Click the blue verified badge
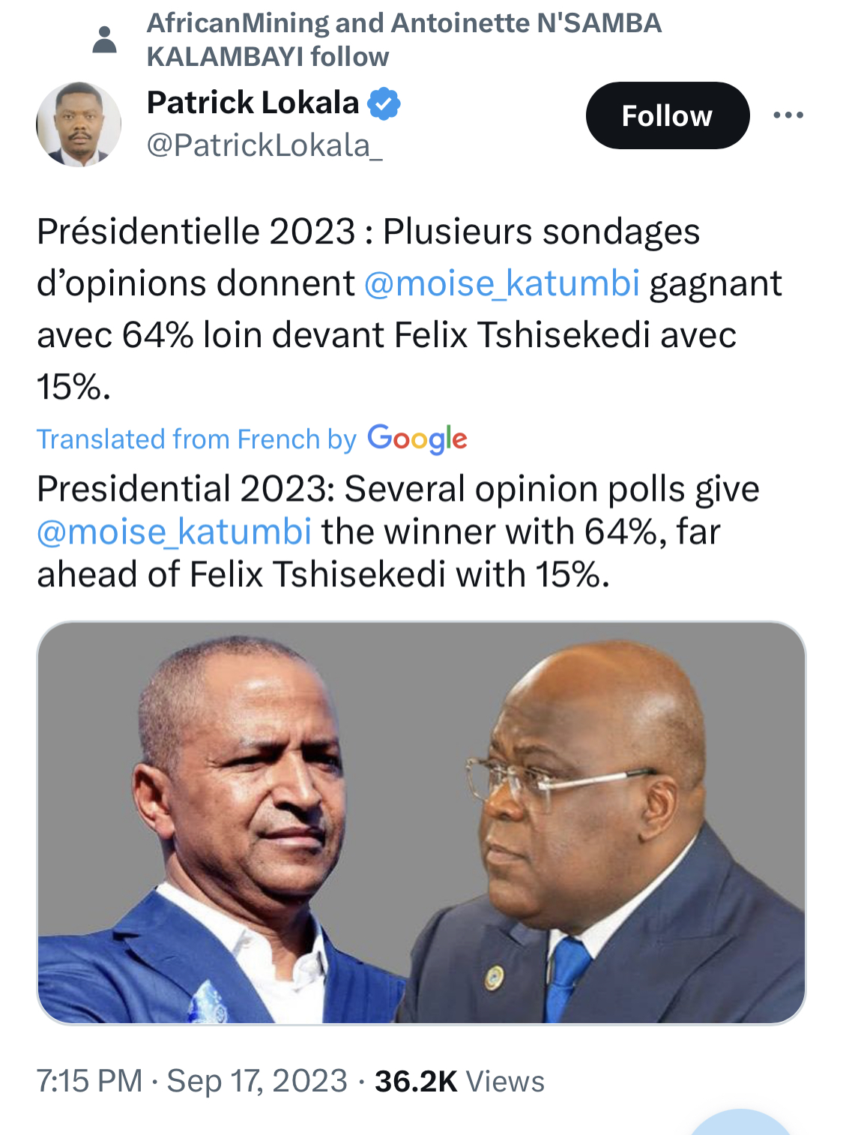The height and width of the screenshot is (1135, 843). pyautogui.click(x=384, y=104)
